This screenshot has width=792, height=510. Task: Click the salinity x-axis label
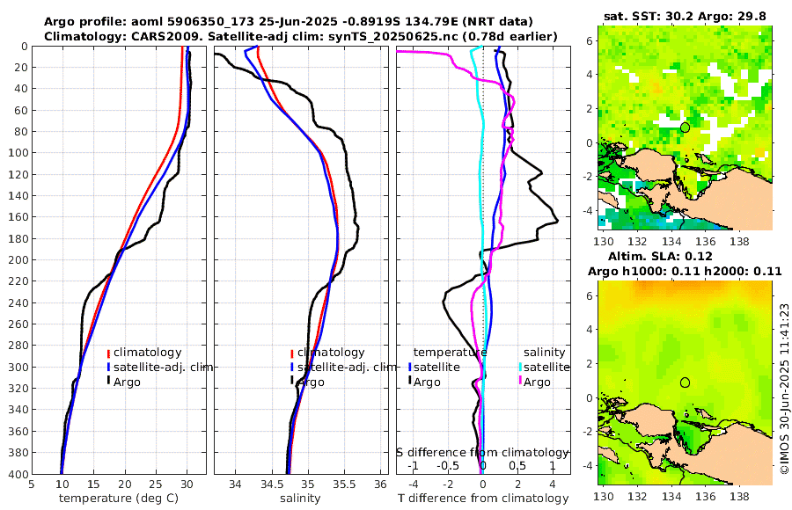coord(300,499)
